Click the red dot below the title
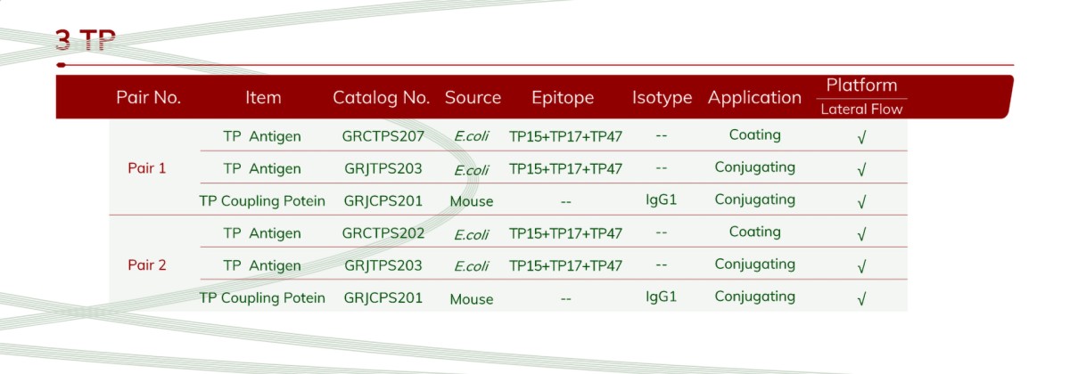 point(61,65)
